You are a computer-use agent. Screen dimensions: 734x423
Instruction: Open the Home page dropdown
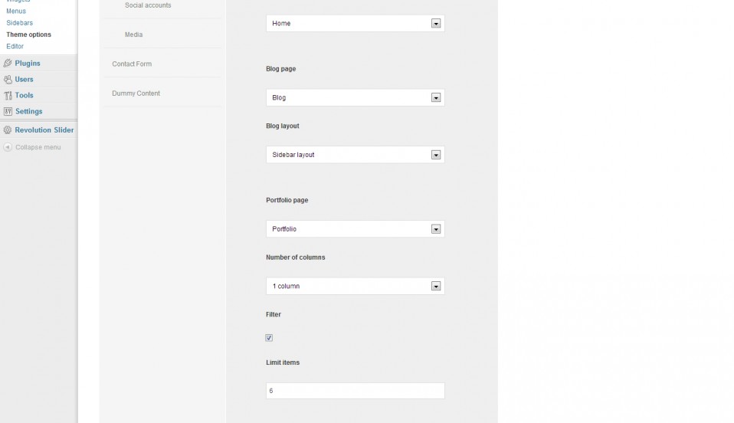356,24
